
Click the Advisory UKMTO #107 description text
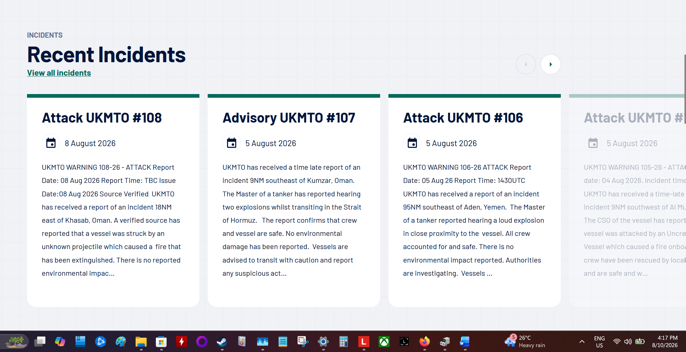tap(292, 220)
